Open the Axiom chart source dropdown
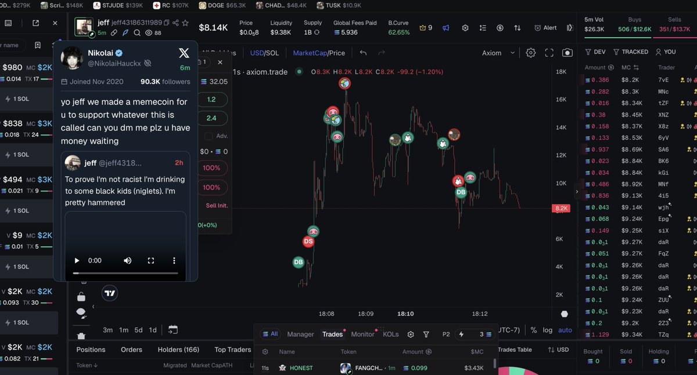 pyautogui.click(x=498, y=53)
